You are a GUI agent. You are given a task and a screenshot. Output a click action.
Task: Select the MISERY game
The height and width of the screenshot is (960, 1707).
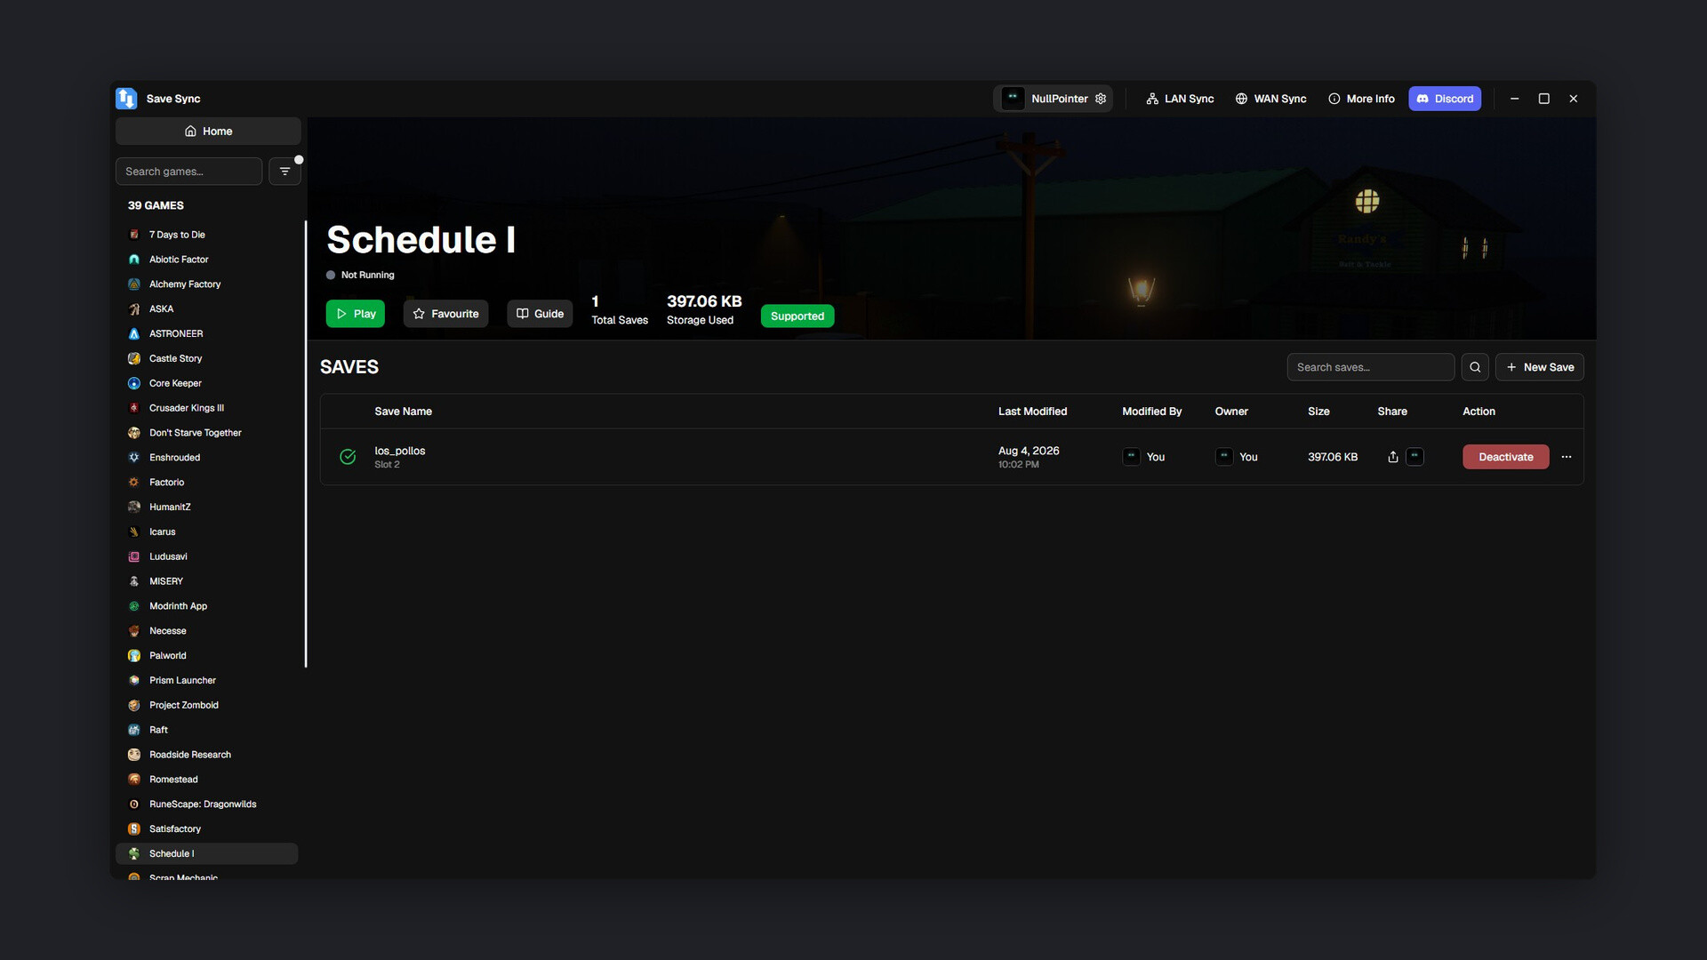[x=206, y=581]
